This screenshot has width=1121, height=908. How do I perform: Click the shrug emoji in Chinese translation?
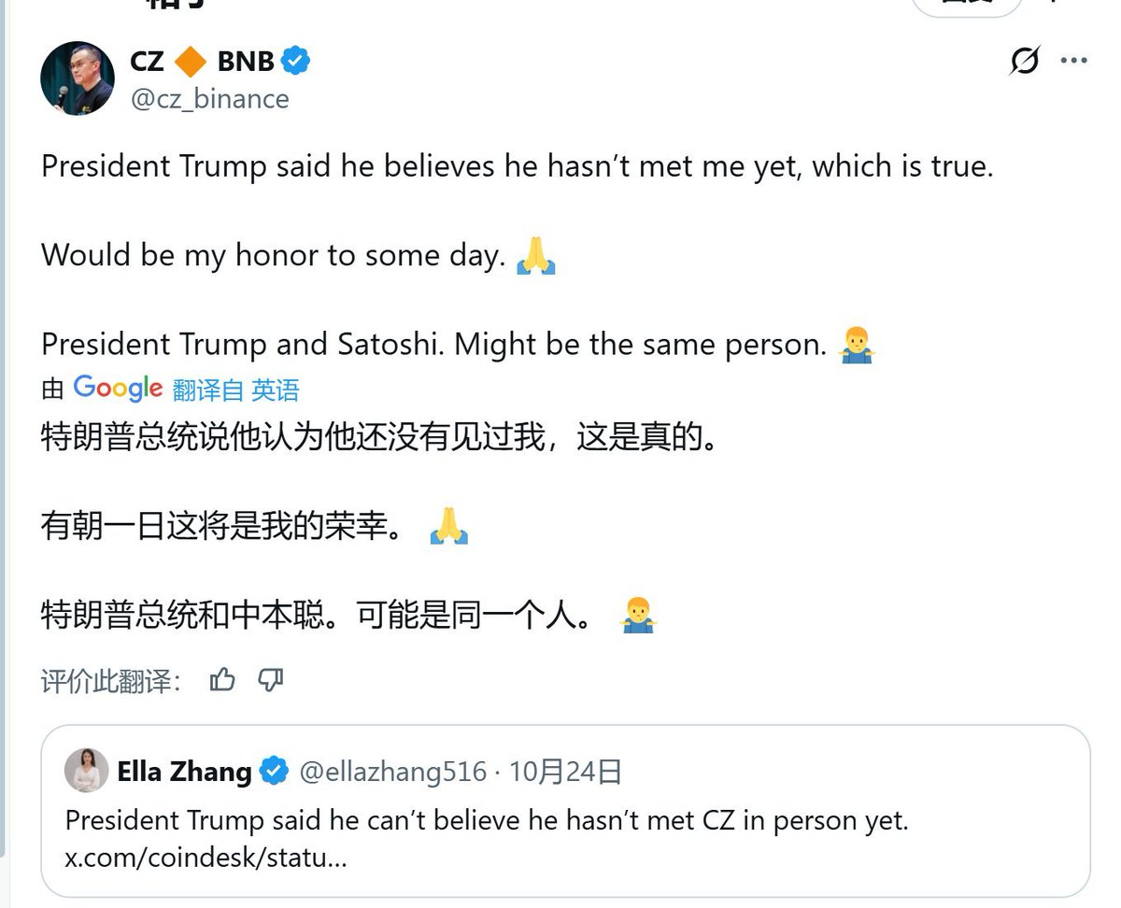638,615
